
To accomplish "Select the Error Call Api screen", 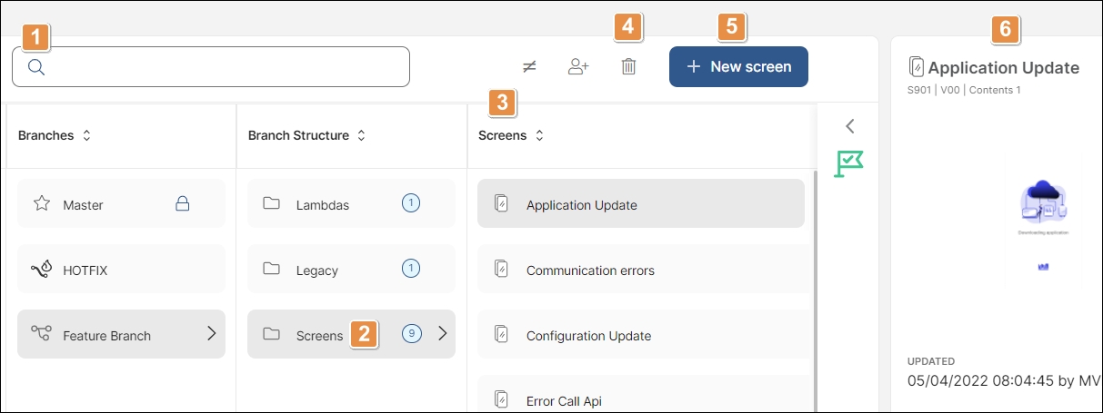I will point(641,394).
